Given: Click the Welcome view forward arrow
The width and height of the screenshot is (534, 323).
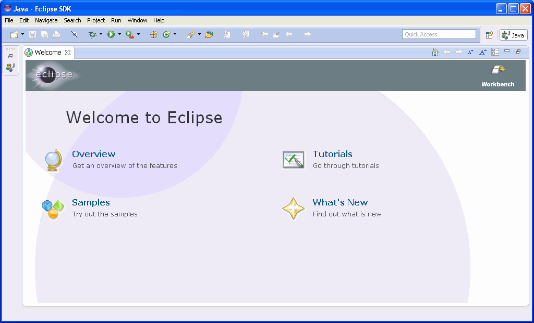Looking at the screenshot, I should click(x=459, y=52).
